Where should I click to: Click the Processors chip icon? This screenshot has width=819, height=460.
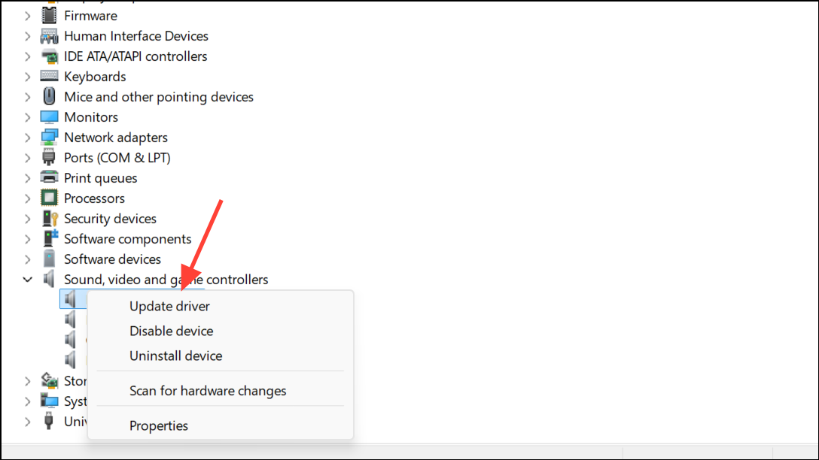[x=49, y=198]
